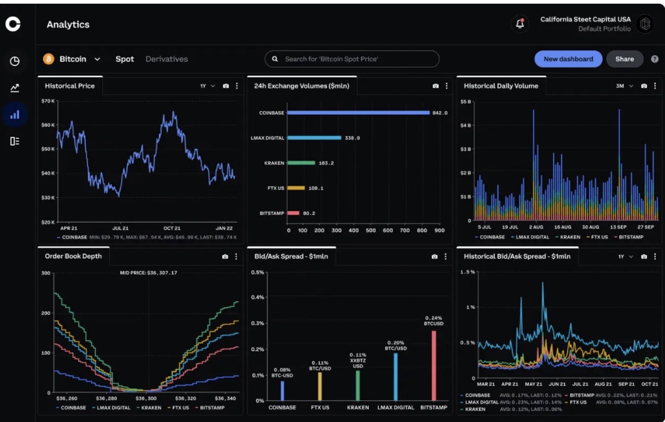Click the New dashboard button
The height and width of the screenshot is (422, 665).
point(568,59)
